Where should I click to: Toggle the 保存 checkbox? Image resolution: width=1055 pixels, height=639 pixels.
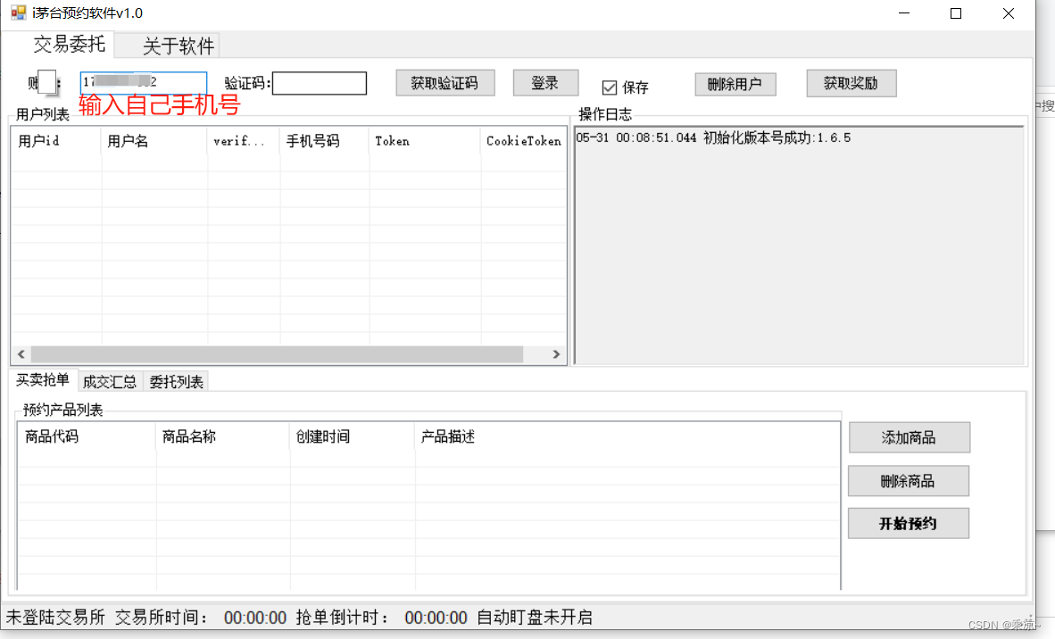pos(609,87)
